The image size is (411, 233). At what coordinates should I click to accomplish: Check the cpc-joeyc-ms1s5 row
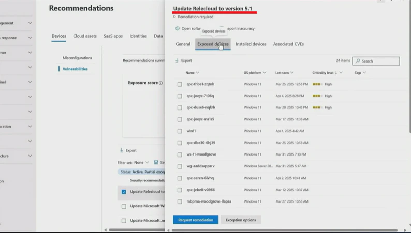(180, 119)
